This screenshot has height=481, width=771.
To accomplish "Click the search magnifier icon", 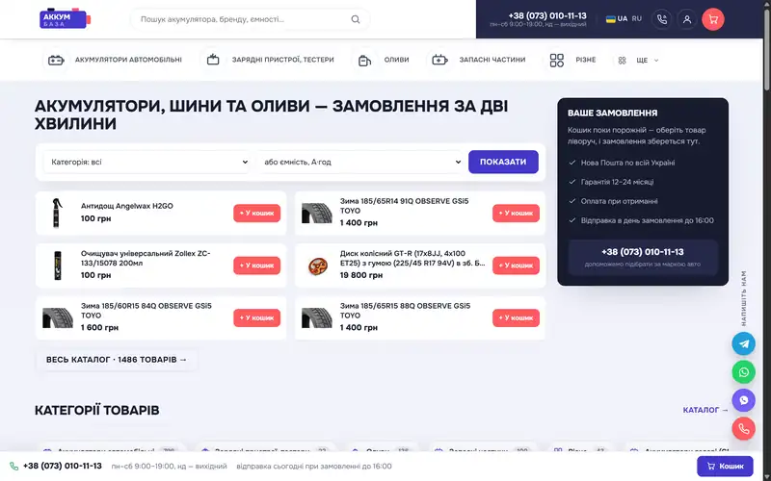I will [355, 19].
